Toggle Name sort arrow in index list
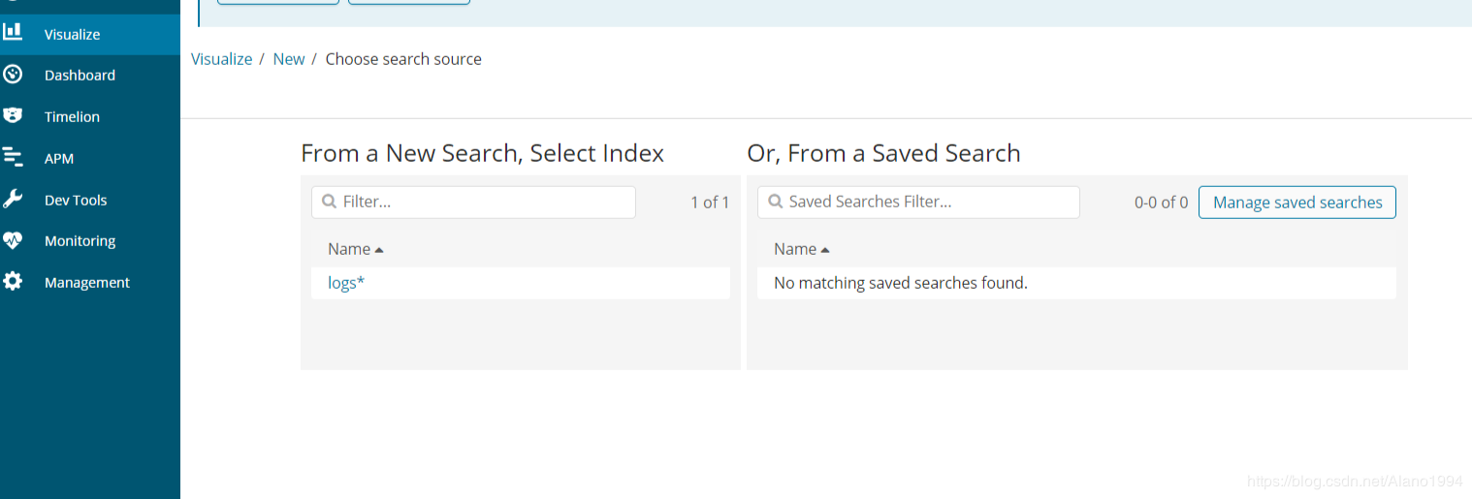Viewport: 1472px width, 499px height. pyautogui.click(x=379, y=250)
